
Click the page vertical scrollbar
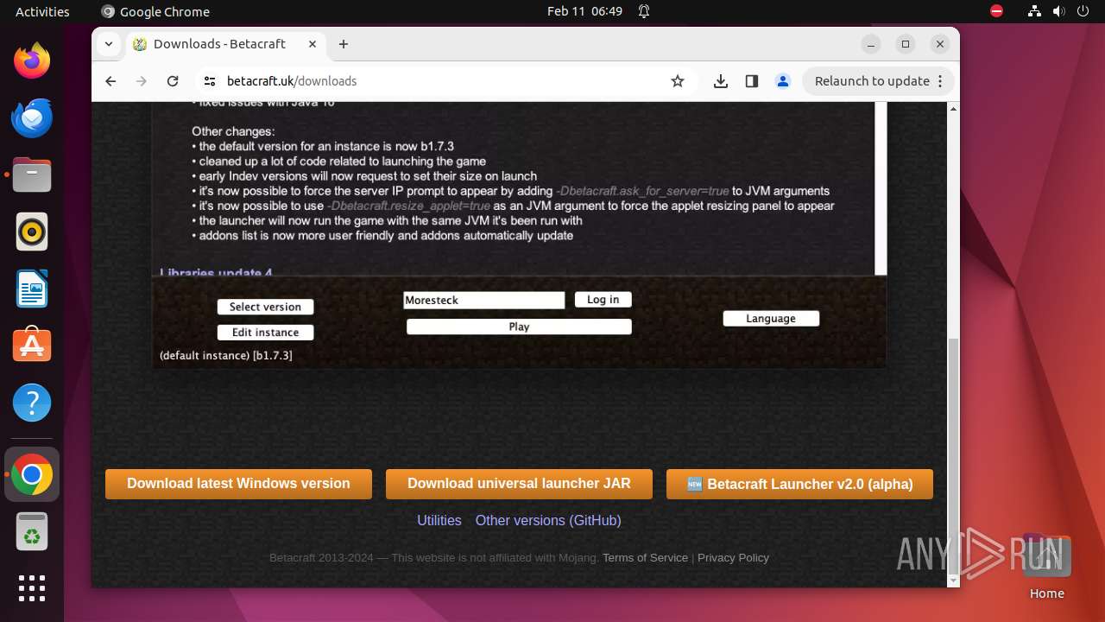[953, 454]
